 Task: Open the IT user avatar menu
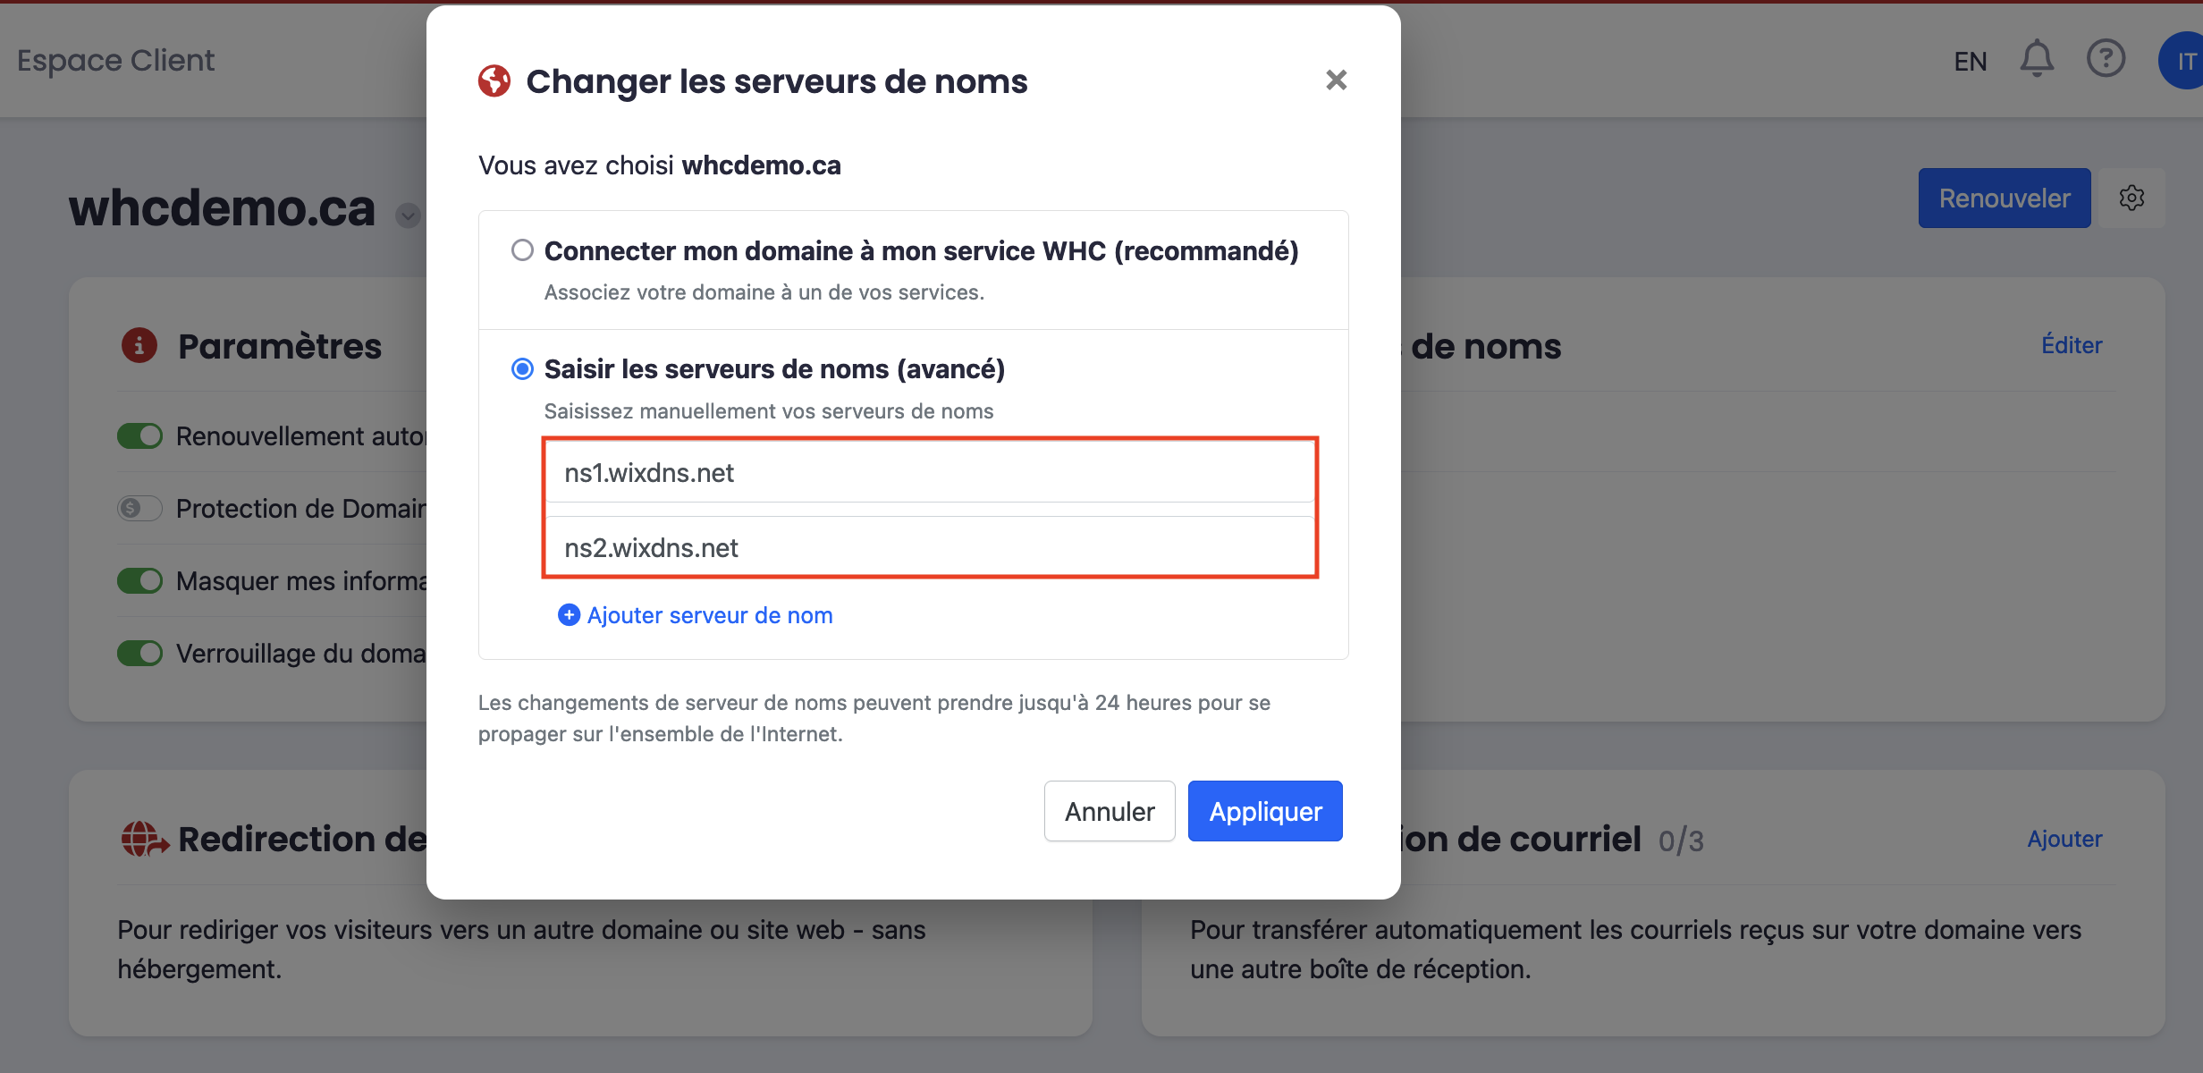[x=2182, y=61]
